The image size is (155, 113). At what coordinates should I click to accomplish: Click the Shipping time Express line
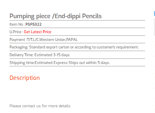(x=60, y=63)
